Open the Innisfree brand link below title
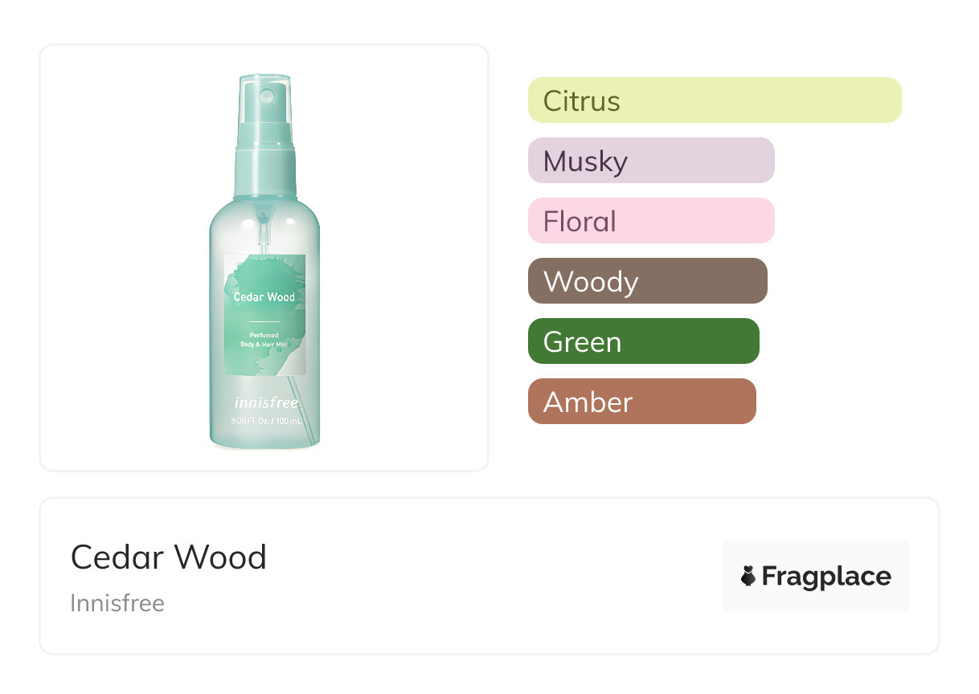Screen dimensions: 979x694 click(x=117, y=602)
